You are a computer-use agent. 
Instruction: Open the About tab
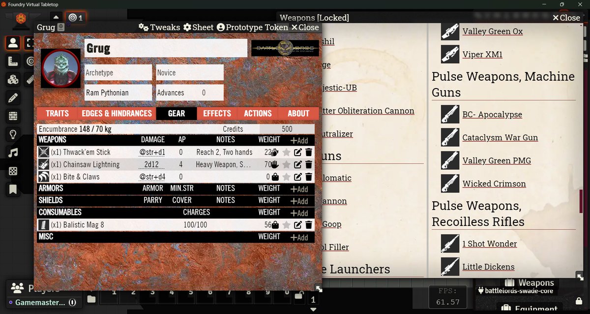(x=298, y=113)
